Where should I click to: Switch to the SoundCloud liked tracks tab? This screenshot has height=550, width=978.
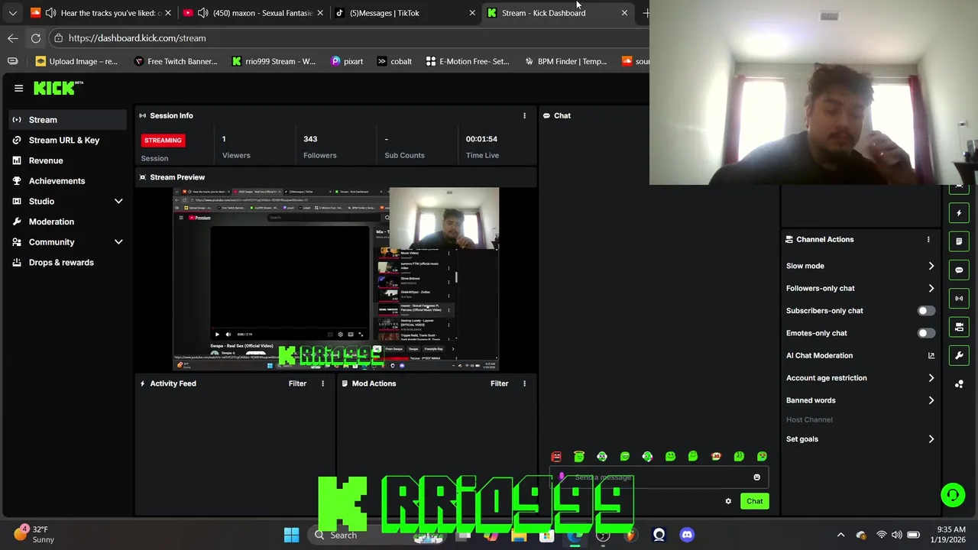(99, 13)
